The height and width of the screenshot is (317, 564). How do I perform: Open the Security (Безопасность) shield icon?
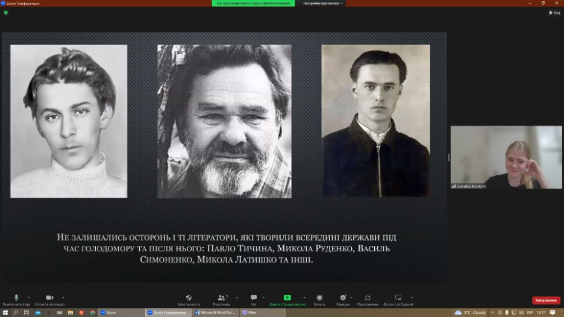point(189,298)
